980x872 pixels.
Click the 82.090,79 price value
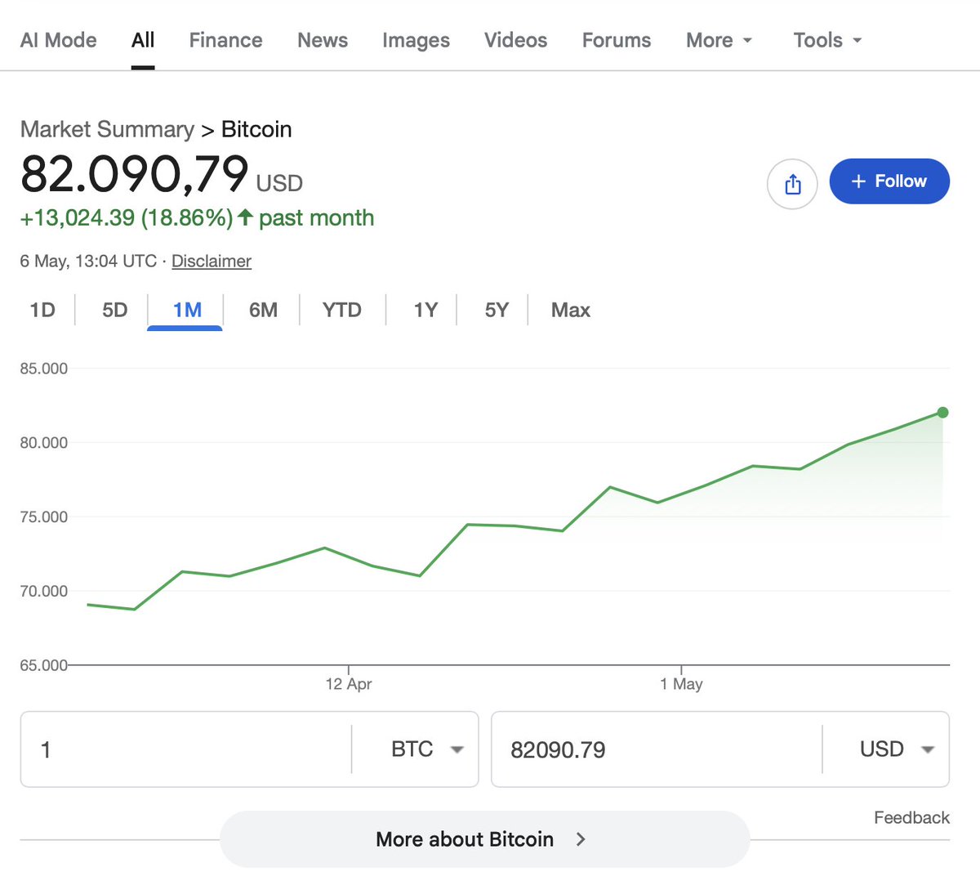click(134, 173)
